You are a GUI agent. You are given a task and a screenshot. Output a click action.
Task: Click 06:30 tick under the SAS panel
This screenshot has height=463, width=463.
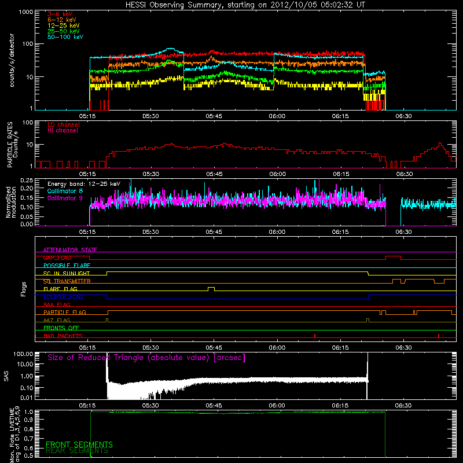[403, 406]
